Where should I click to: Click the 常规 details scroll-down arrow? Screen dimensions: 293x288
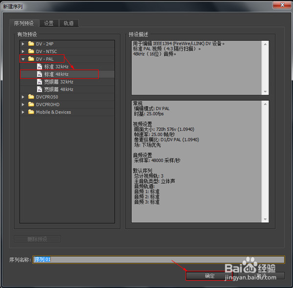(265, 219)
